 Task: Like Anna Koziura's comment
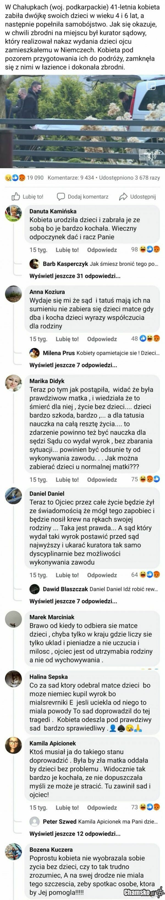pos(67,339)
